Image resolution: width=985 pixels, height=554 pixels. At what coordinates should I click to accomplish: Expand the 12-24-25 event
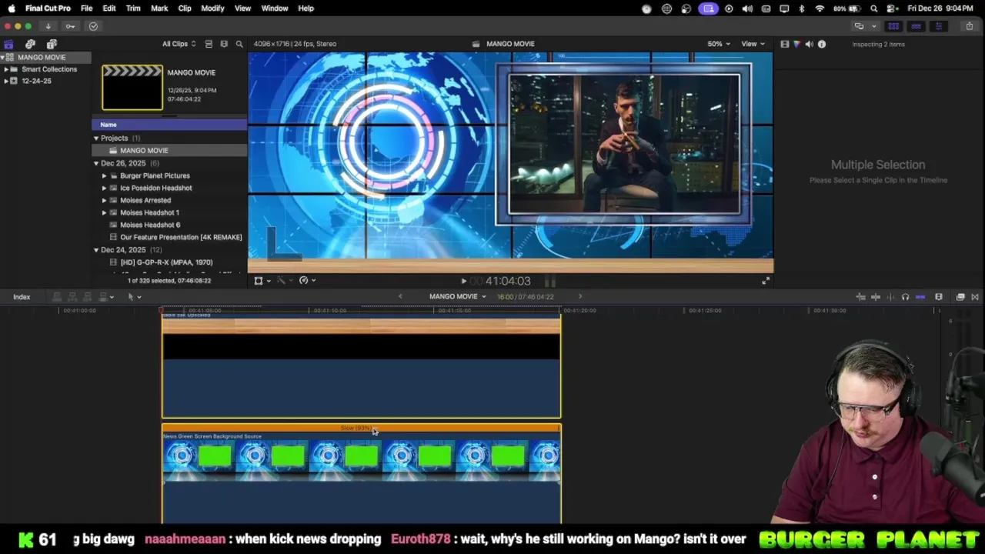[x=6, y=81]
